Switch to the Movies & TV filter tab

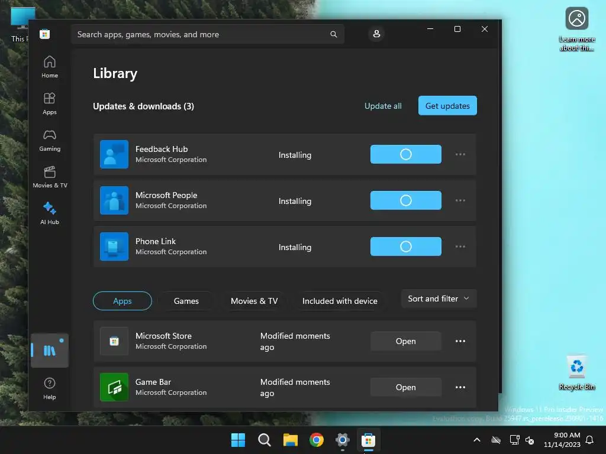click(x=254, y=301)
